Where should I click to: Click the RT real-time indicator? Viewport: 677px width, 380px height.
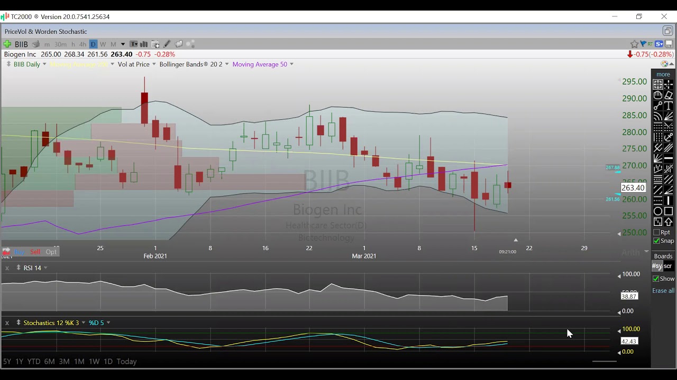pyautogui.click(x=650, y=44)
